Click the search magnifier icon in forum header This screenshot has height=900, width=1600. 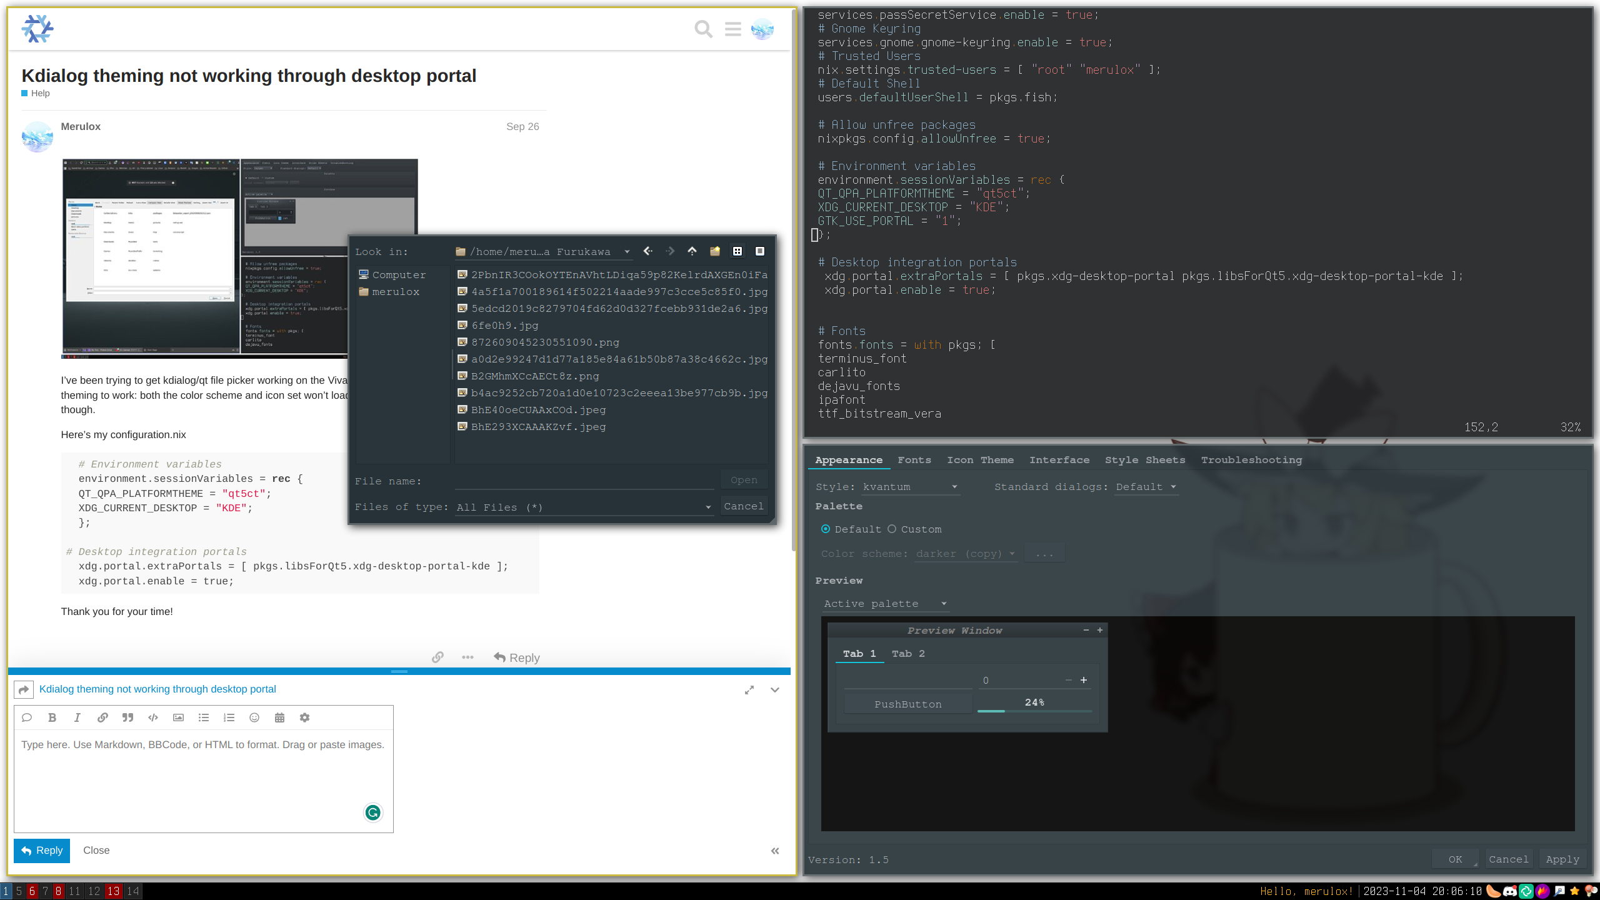703,29
